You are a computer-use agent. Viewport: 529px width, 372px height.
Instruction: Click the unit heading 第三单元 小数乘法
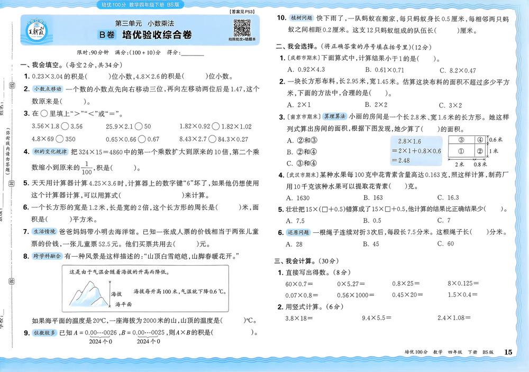click(145, 23)
